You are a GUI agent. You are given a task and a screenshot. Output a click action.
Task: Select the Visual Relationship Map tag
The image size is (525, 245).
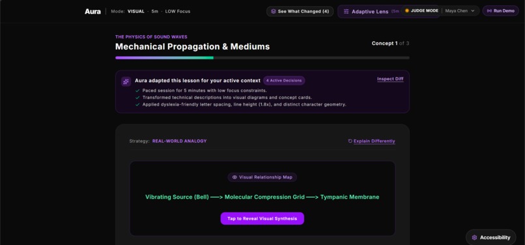(262, 177)
